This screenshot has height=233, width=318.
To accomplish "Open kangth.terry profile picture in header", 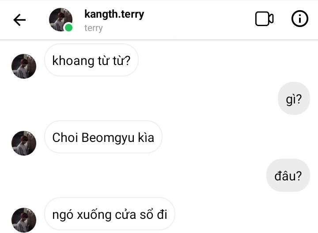I will click(61, 20).
